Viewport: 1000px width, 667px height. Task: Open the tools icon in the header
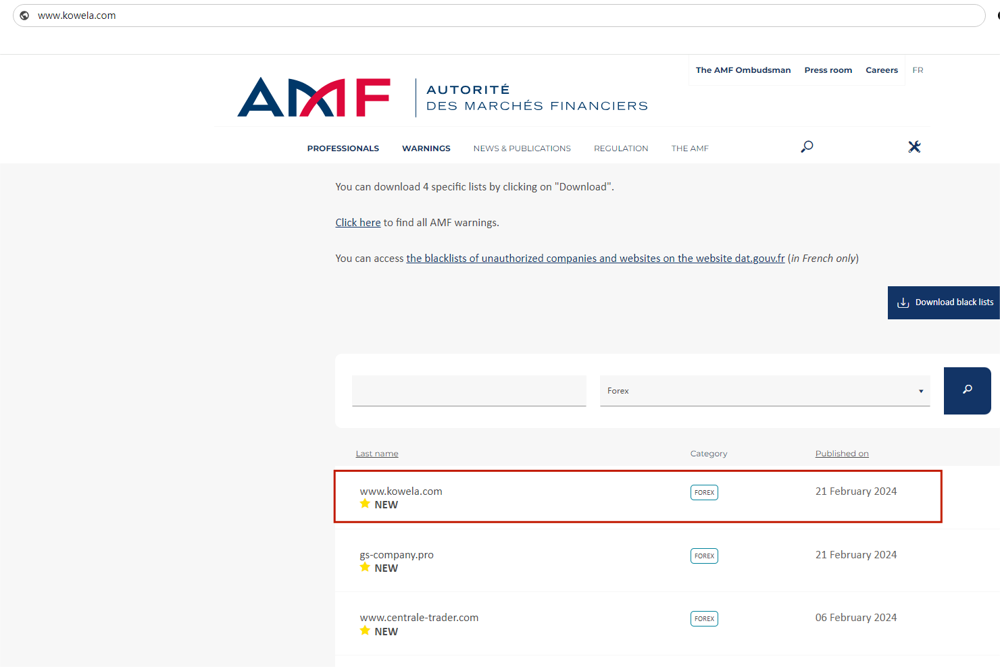tap(914, 146)
